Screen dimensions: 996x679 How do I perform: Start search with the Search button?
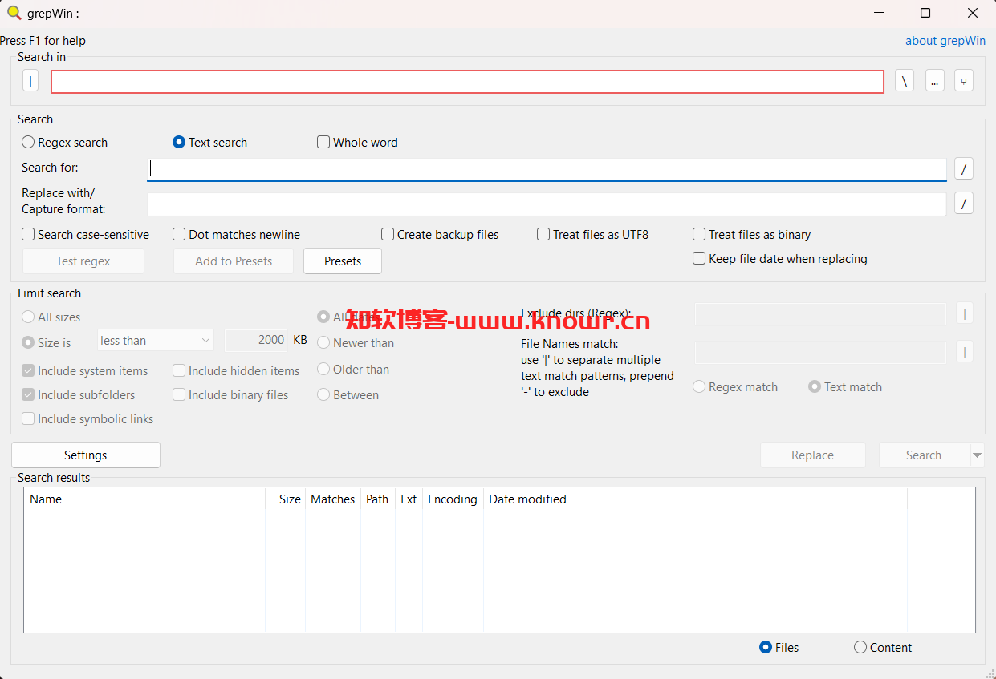924,455
